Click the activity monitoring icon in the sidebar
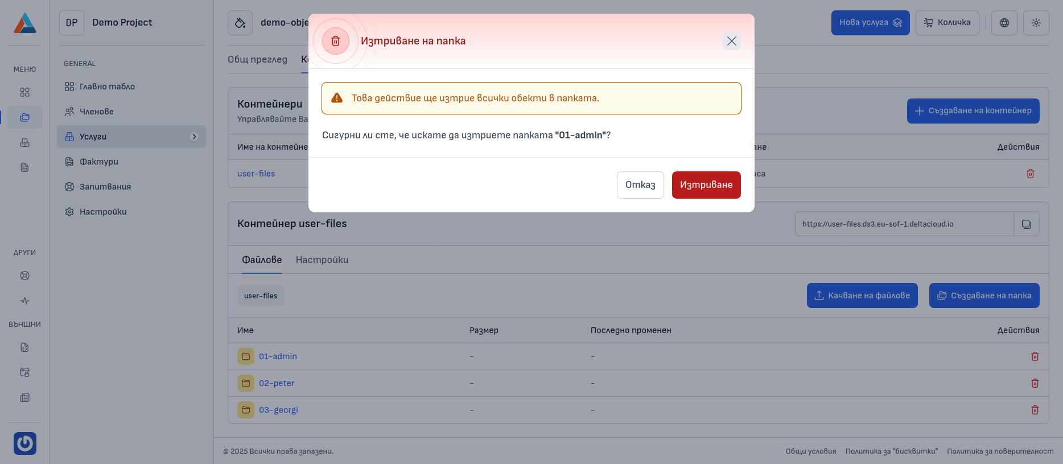The image size is (1063, 464). (24, 300)
